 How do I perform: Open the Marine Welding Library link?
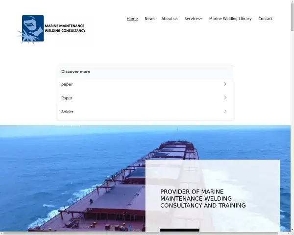[230, 19]
